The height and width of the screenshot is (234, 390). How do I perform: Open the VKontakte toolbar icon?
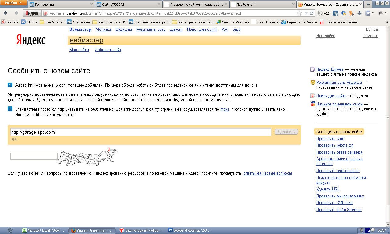click(335, 13)
